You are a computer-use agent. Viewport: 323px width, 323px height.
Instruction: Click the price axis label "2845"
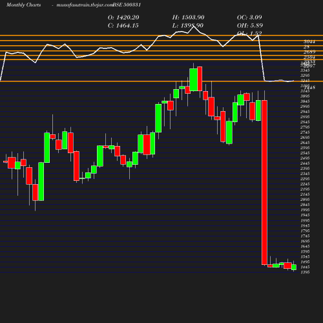coord(305,122)
